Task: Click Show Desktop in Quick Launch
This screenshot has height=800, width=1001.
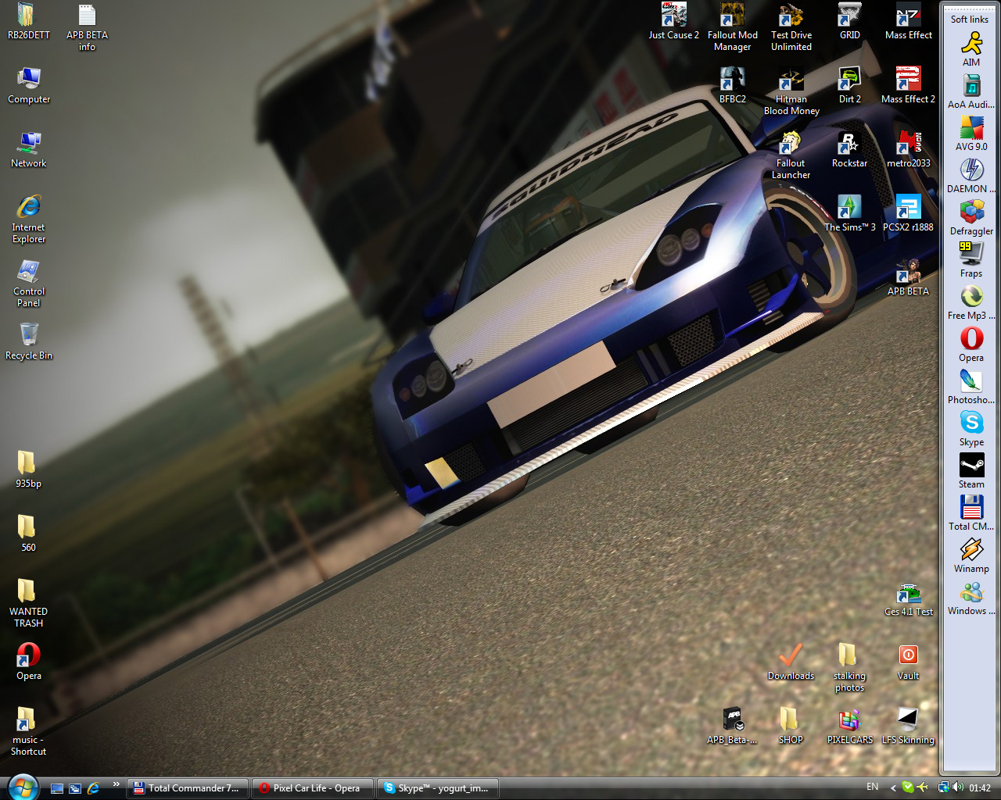Action: click(57, 788)
